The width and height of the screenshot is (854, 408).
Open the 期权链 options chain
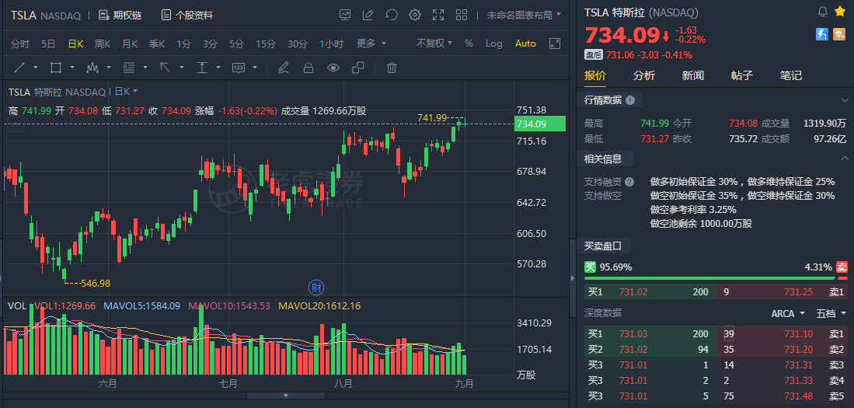point(120,16)
